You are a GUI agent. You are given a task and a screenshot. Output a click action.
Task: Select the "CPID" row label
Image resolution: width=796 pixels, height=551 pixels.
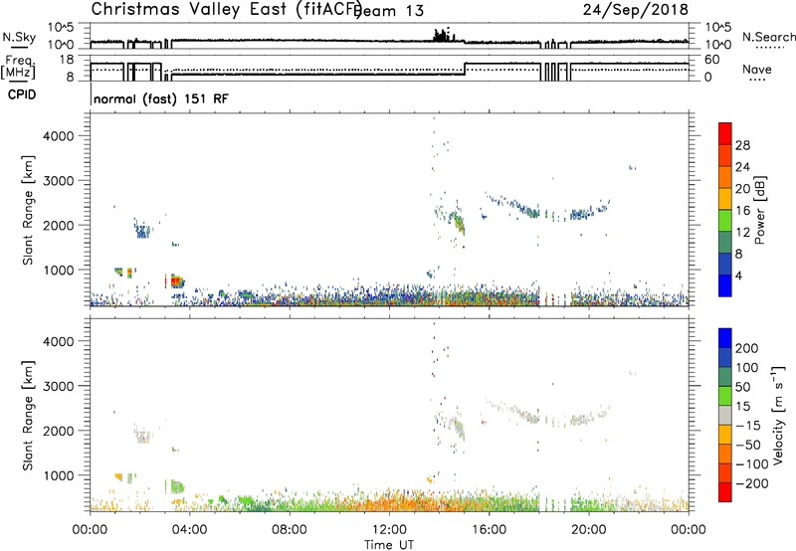tap(22, 94)
